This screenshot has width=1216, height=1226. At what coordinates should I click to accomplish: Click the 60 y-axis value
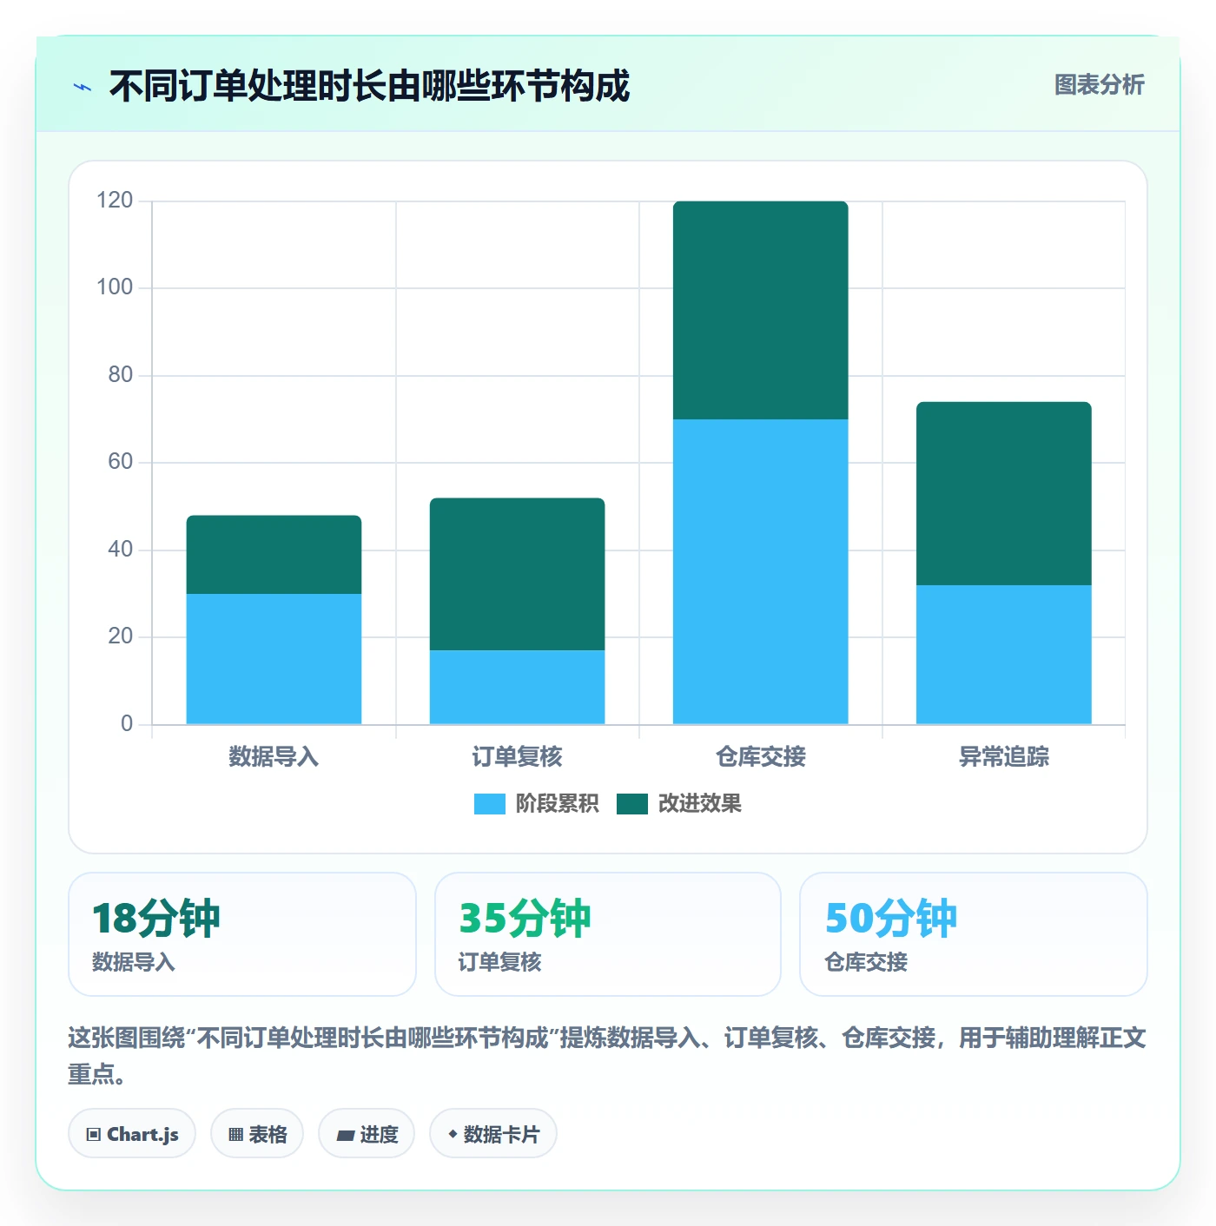[120, 462]
